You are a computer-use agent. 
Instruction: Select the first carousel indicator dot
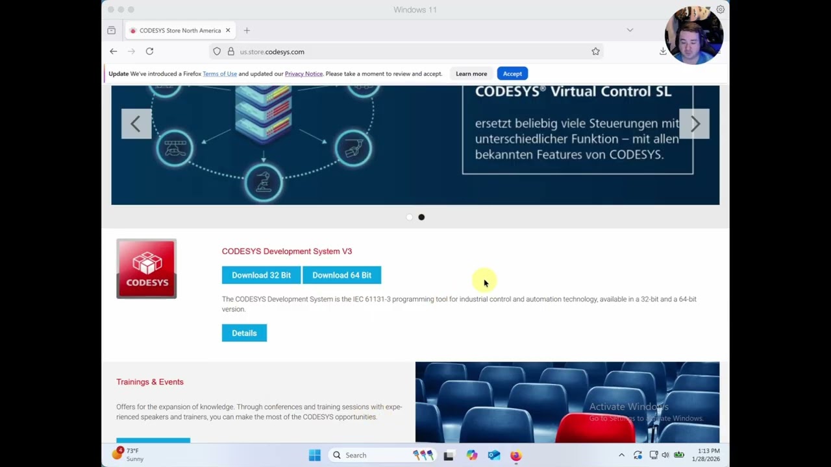point(409,217)
